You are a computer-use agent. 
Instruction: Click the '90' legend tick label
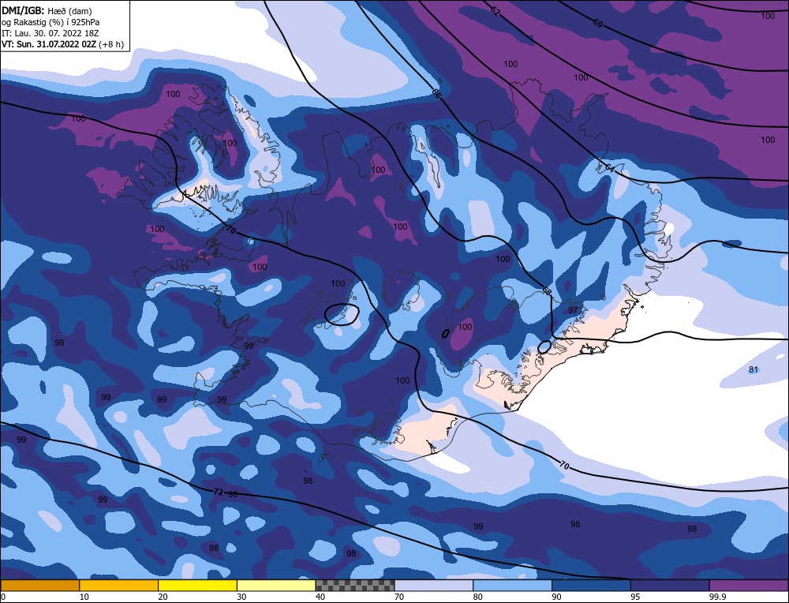point(557,597)
